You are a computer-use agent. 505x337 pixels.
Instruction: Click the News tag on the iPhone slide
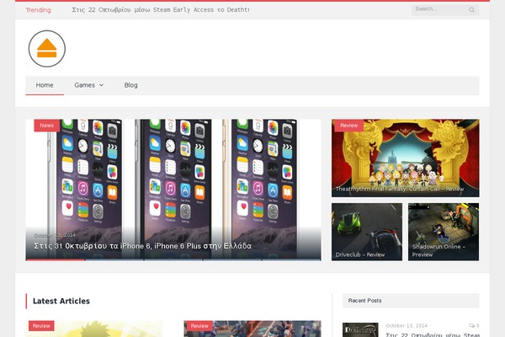pyautogui.click(x=46, y=126)
